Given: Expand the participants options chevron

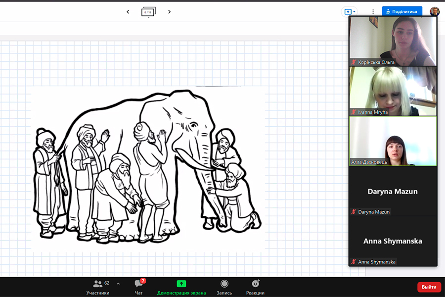Looking at the screenshot, I should (x=118, y=284).
